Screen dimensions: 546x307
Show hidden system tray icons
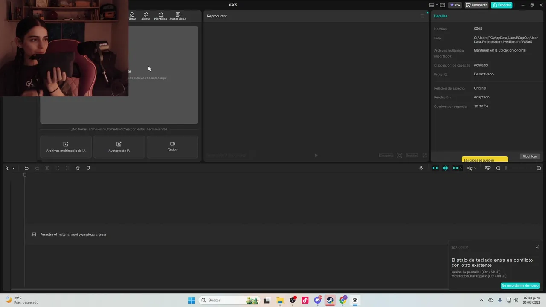tap(482, 300)
